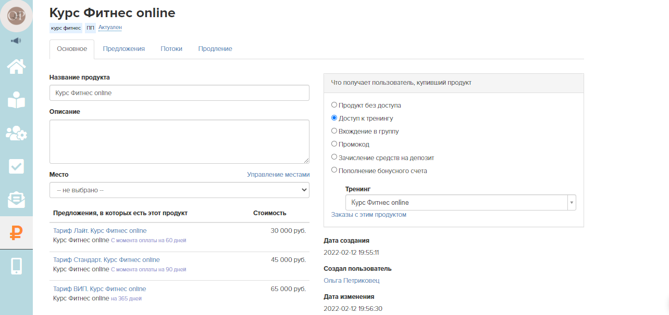Open the 'Заказы с этим продуктом' link

click(369, 215)
